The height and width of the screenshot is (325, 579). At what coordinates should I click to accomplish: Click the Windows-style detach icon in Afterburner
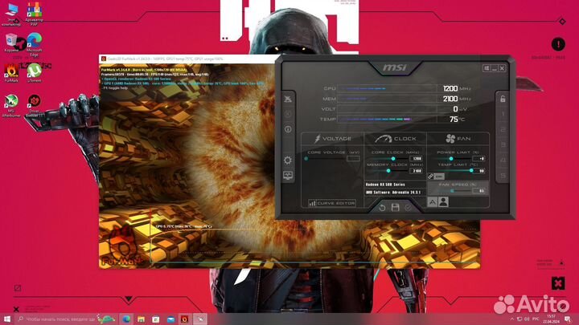pyautogui.click(x=487, y=68)
